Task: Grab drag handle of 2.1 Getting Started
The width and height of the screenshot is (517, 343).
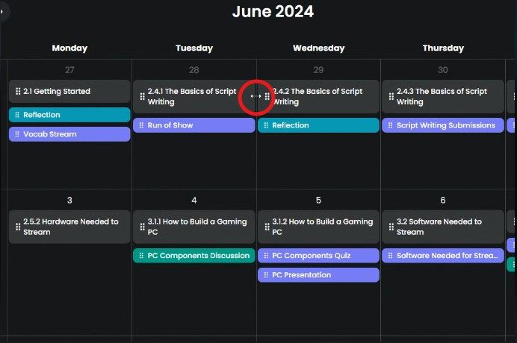Action: 18,92
